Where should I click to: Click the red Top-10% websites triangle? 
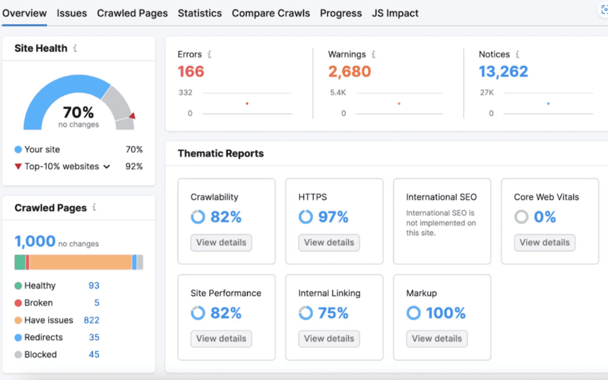(x=18, y=167)
